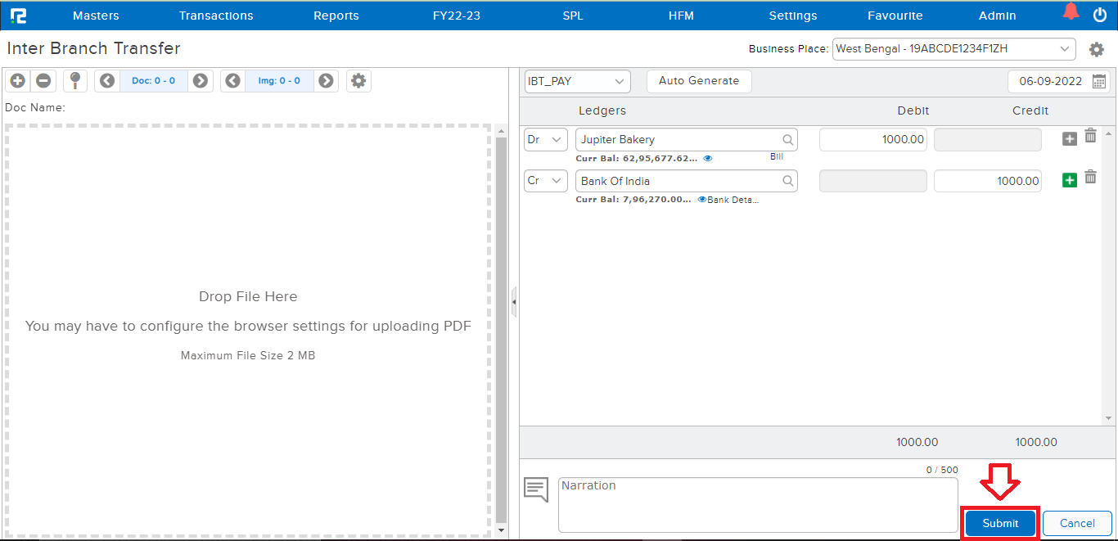Screen dimensions: 1118x541
Task: Show Jupiter Bakery balance with eye icon
Action: click(x=708, y=158)
